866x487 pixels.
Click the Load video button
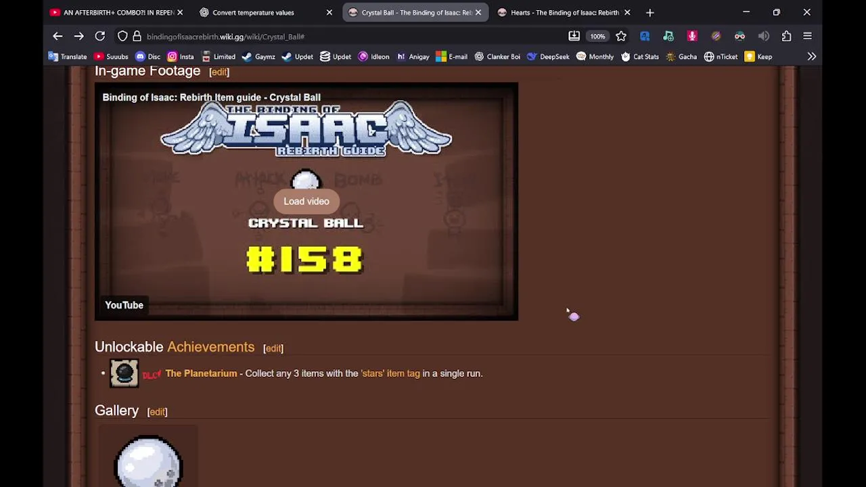306,201
